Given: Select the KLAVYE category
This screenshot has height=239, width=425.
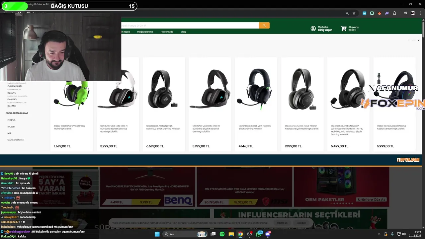Looking at the screenshot, I should (x=12, y=93).
